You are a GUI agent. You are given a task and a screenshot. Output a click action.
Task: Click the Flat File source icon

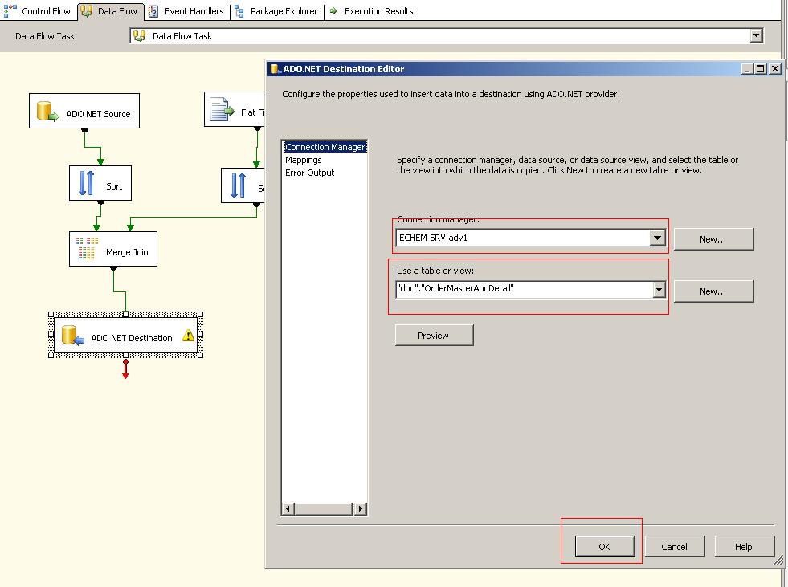[218, 110]
